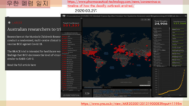189x106 pixels.
Task: Select Spain row in confirmed cases list
Action: pos(71,42)
